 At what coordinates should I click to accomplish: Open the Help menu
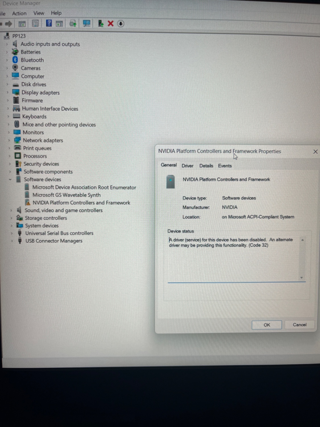pos(56,13)
